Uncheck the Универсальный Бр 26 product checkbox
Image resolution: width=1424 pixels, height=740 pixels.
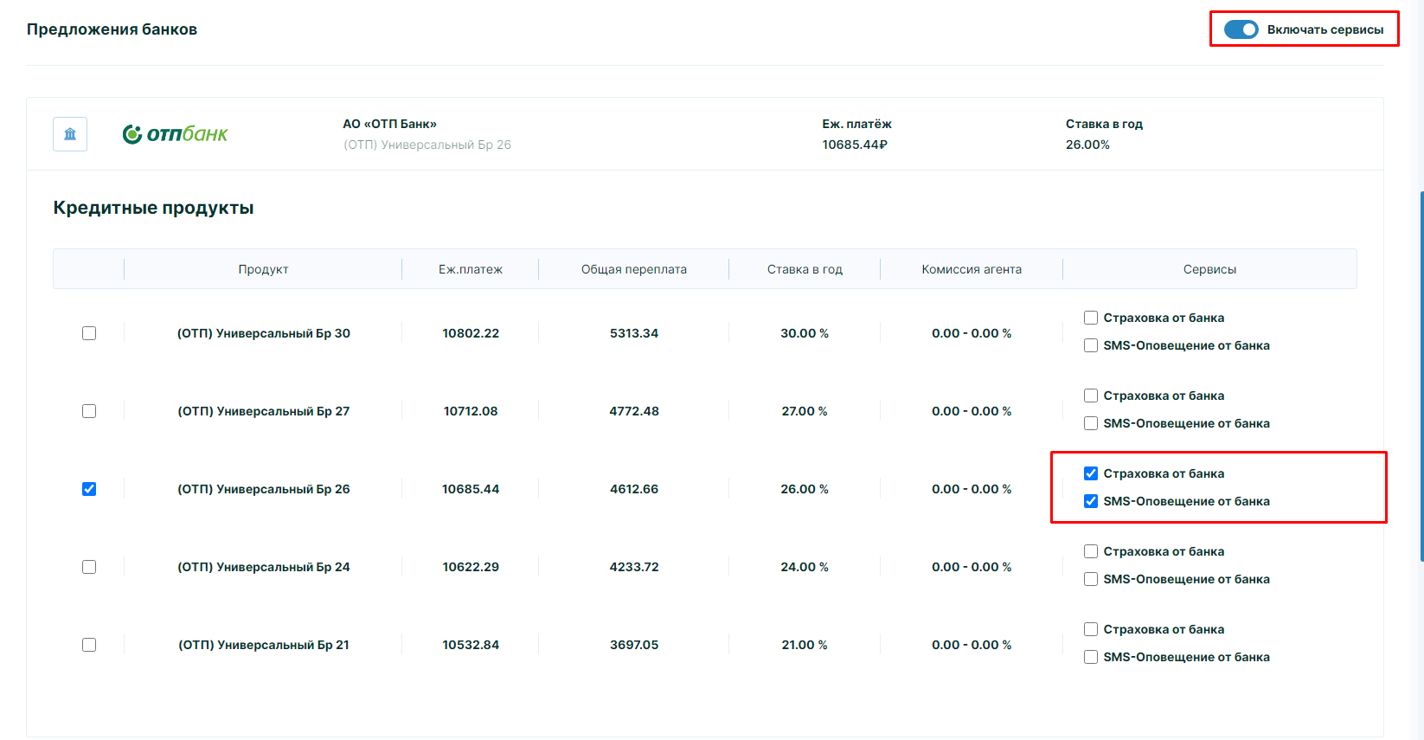89,489
